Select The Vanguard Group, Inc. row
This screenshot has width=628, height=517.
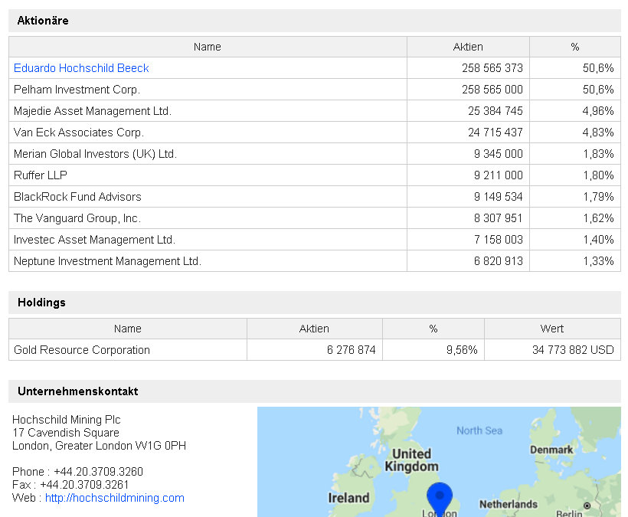click(x=77, y=218)
